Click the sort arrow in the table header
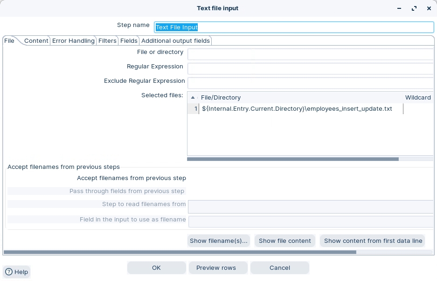This screenshot has height=281, width=437. [x=193, y=98]
